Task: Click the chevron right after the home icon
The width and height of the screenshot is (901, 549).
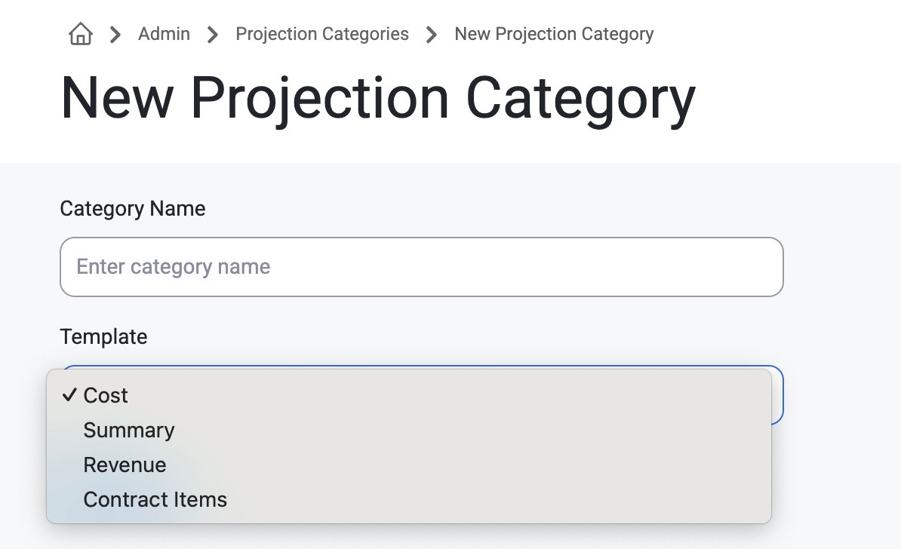Action: pos(115,35)
